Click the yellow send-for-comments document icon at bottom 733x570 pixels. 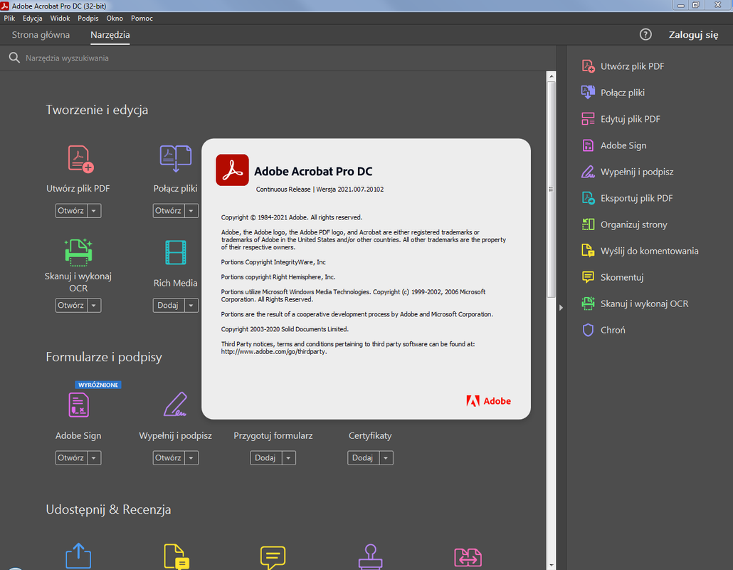pyautogui.click(x=176, y=556)
